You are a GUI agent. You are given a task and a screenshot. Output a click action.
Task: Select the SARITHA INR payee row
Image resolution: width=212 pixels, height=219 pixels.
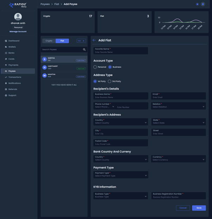[x=64, y=59]
